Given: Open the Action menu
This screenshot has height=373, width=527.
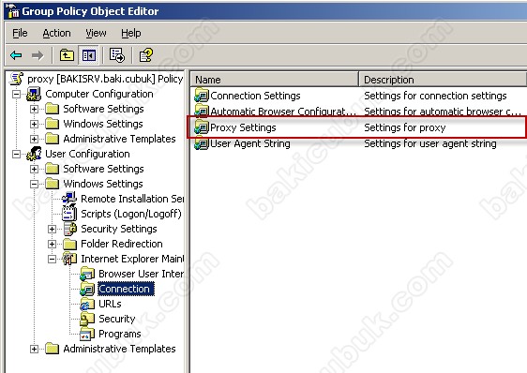Looking at the screenshot, I should [x=56, y=33].
